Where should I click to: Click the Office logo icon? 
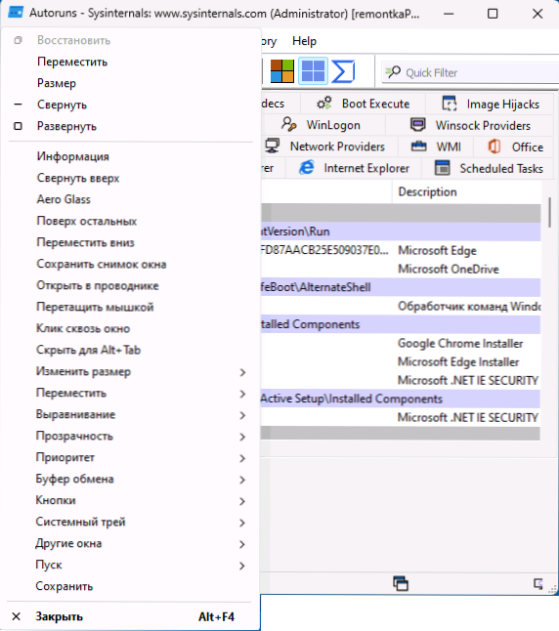(494, 147)
